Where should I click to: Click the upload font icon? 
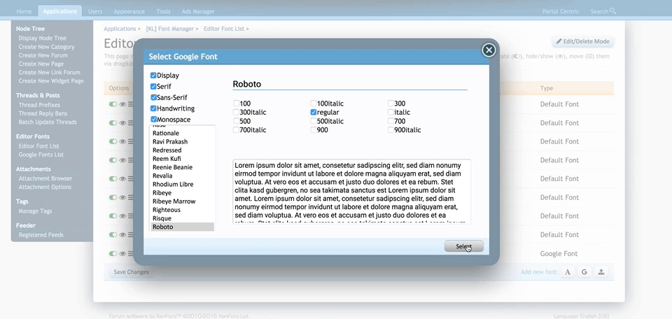(601, 272)
